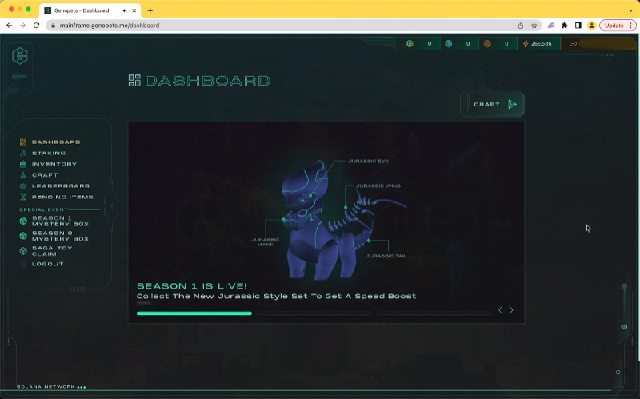The width and height of the screenshot is (640, 399).
Task: Open the extensions puzzle menu
Action: [565, 26]
